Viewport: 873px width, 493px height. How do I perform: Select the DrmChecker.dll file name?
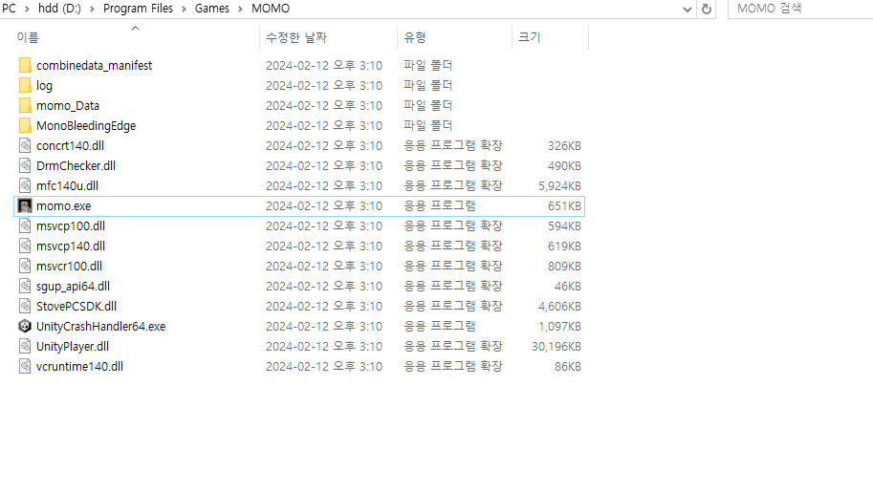coord(76,166)
